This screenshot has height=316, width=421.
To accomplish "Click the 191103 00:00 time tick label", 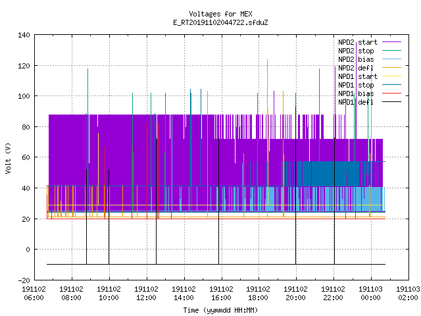I will pyautogui.click(x=371, y=294).
